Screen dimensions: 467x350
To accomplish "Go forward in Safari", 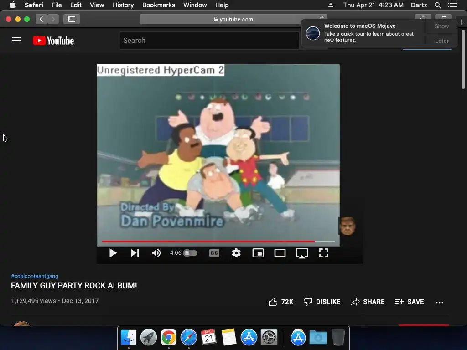I will point(53,19).
